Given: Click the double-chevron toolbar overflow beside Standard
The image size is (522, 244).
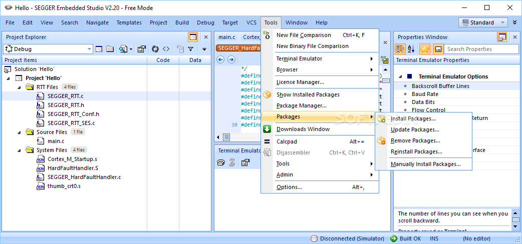Looking at the screenshot, I should tap(514, 22).
